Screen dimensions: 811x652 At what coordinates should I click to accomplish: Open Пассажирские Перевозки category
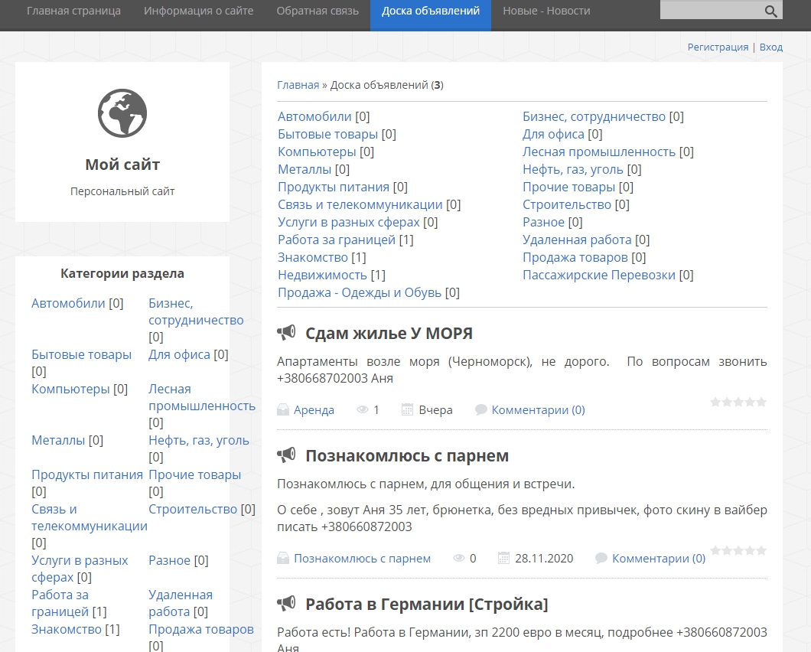[x=598, y=275]
